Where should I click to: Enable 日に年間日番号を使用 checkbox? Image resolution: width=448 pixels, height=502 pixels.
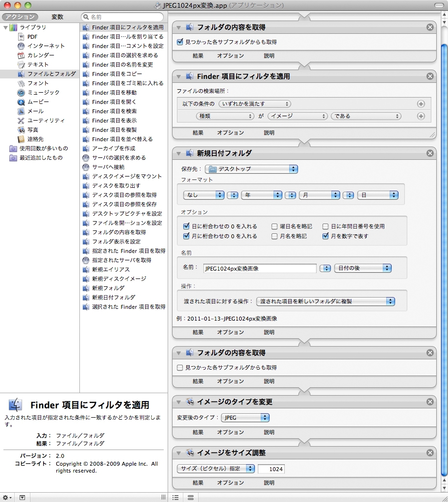point(325,226)
